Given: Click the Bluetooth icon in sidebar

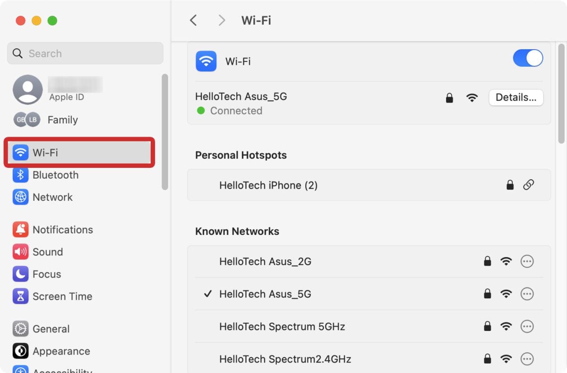Looking at the screenshot, I should coord(20,175).
